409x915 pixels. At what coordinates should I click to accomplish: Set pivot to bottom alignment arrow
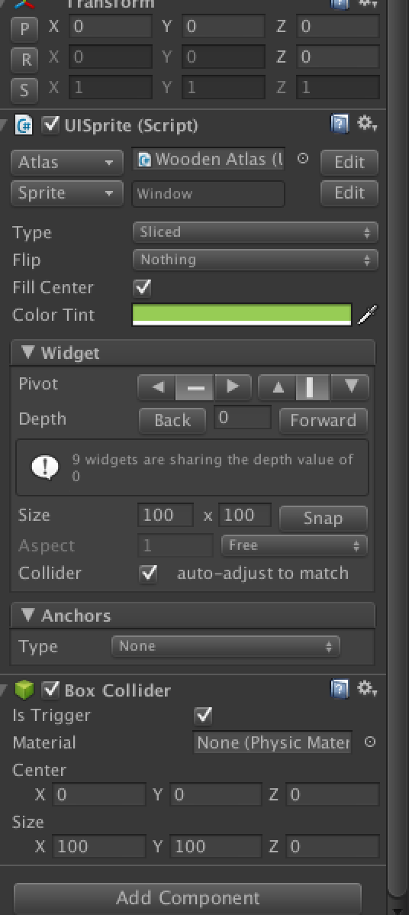pos(350,387)
